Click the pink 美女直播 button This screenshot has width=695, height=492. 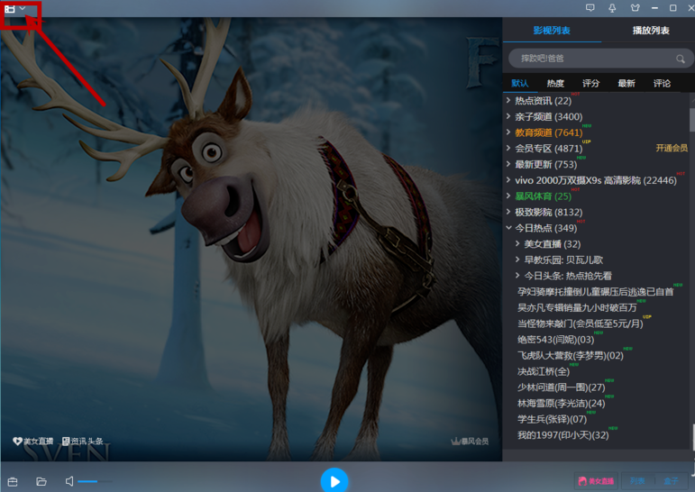click(x=596, y=481)
